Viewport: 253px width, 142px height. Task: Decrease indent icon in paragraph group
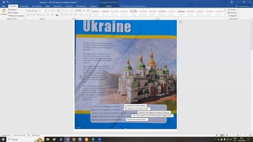pos(77,11)
